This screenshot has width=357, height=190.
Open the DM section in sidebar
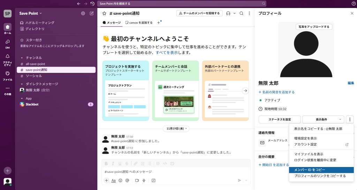[7, 43]
